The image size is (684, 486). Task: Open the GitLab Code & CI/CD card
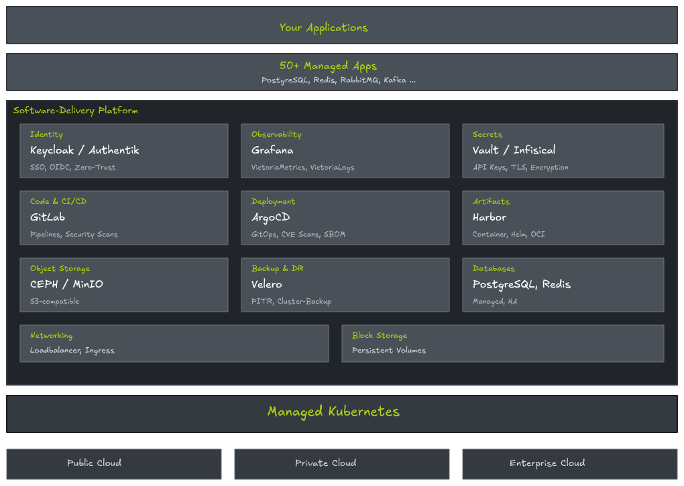124,218
